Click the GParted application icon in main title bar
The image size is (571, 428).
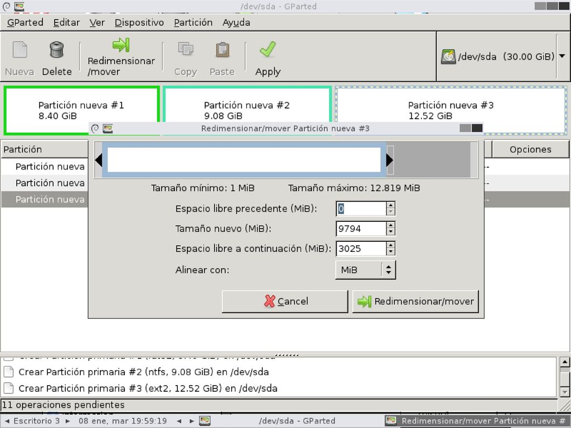tap(19, 6)
